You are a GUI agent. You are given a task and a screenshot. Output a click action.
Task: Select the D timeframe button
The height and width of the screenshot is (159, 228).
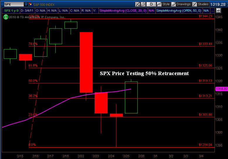(151, 4)
